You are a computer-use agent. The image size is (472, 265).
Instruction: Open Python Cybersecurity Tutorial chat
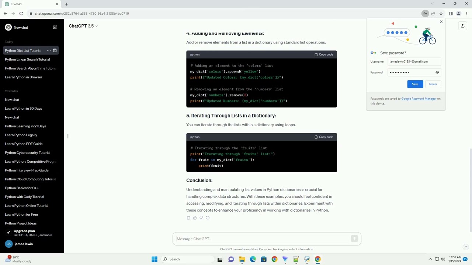tap(28, 153)
